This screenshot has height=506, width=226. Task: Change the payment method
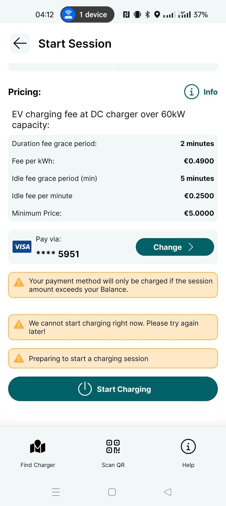[175, 247]
